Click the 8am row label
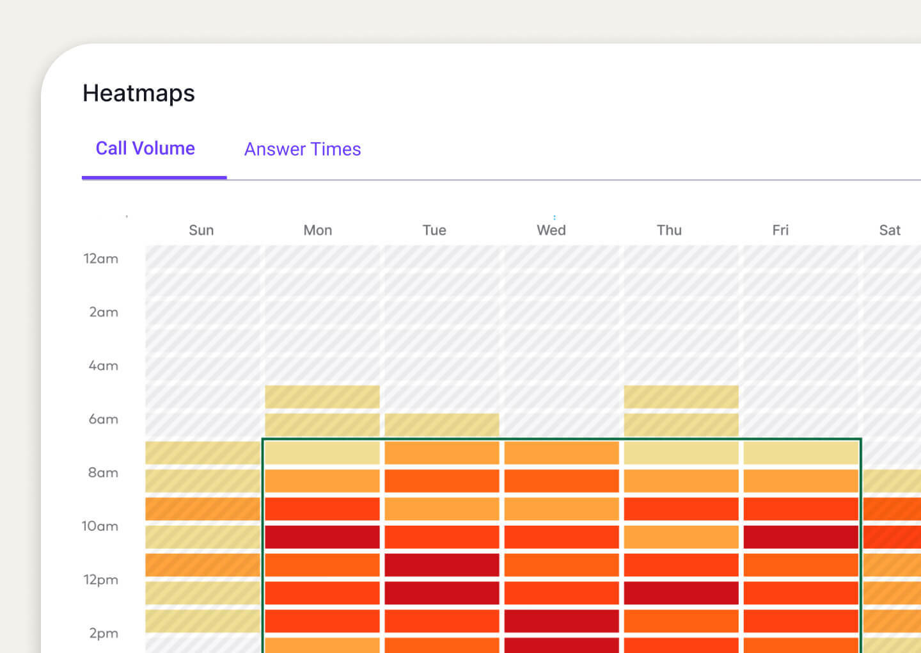Viewport: 921px width, 653px height. pyautogui.click(x=103, y=472)
